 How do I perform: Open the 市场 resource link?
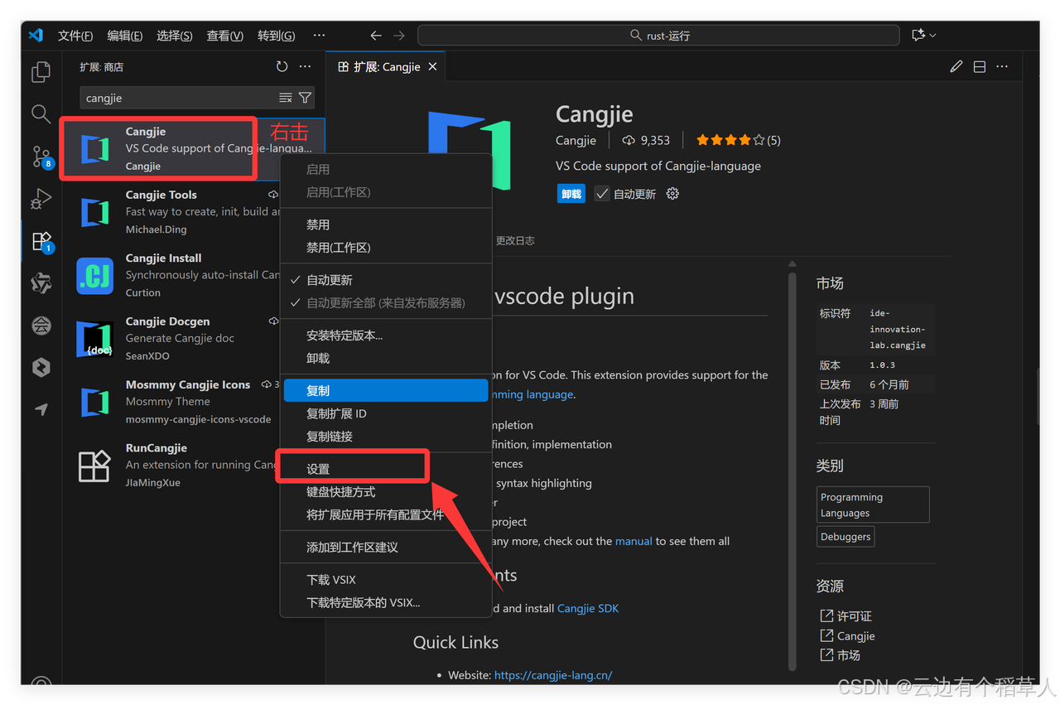[841, 655]
